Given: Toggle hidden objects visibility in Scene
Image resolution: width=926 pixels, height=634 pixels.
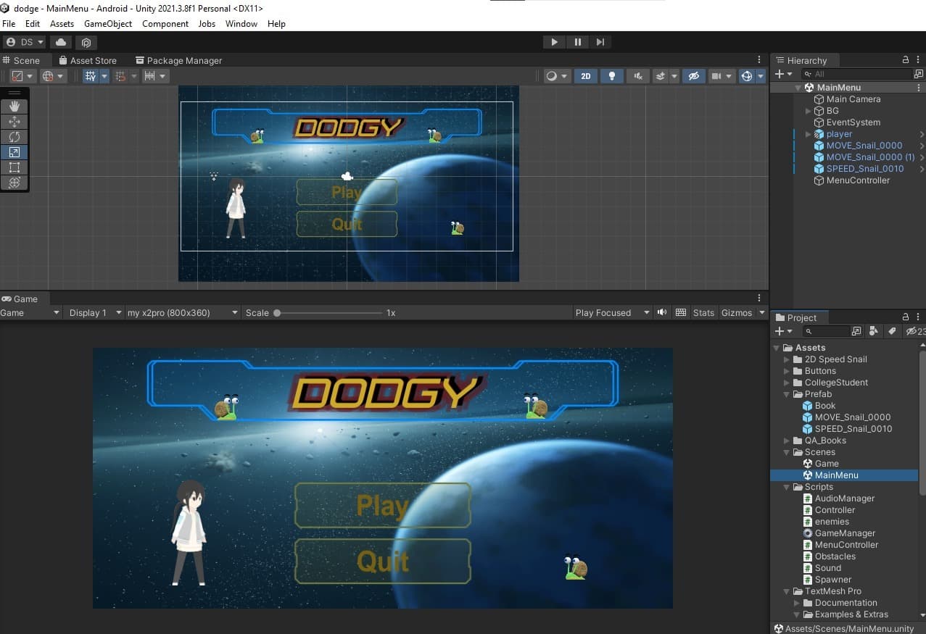Looking at the screenshot, I should (694, 76).
